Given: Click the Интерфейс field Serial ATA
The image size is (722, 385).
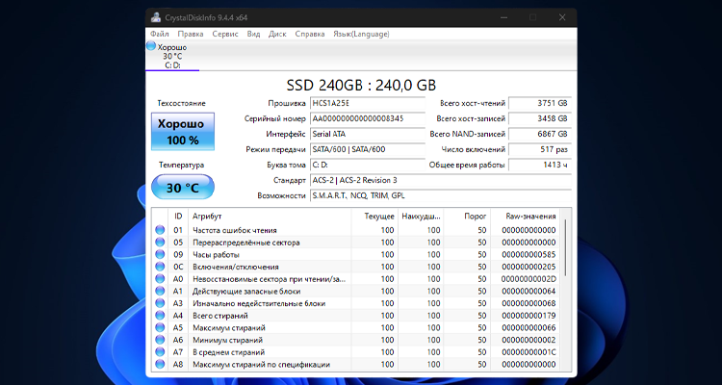Looking at the screenshot, I should (x=368, y=134).
